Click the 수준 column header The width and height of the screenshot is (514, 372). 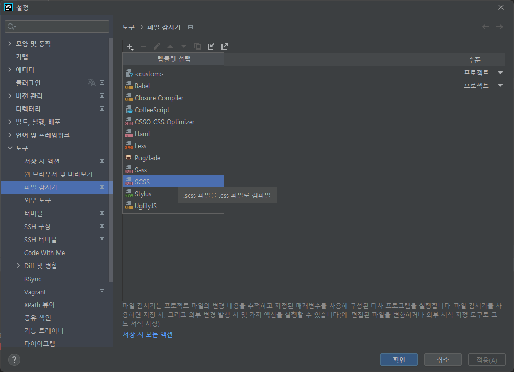click(484, 59)
